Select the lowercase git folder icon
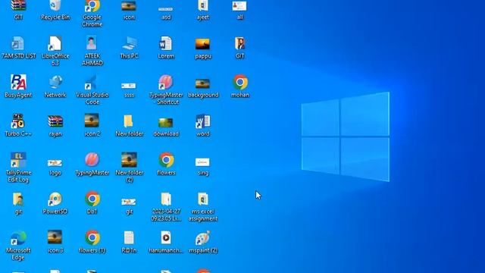This screenshot has height=273, width=485. tap(18, 203)
